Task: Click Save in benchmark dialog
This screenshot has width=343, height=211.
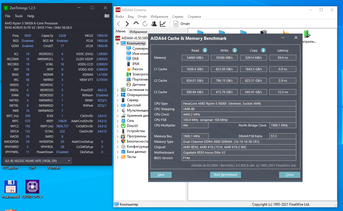Action: coord(161,175)
